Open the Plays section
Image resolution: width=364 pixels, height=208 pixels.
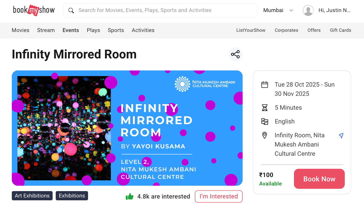pyautogui.click(x=93, y=30)
